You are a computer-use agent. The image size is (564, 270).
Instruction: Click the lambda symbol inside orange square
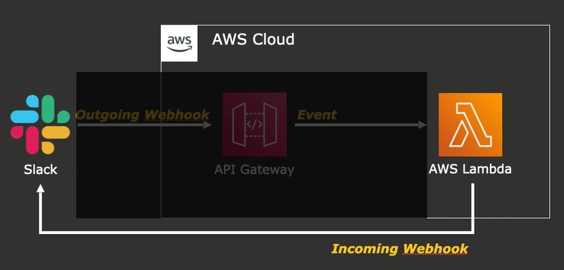470,125
